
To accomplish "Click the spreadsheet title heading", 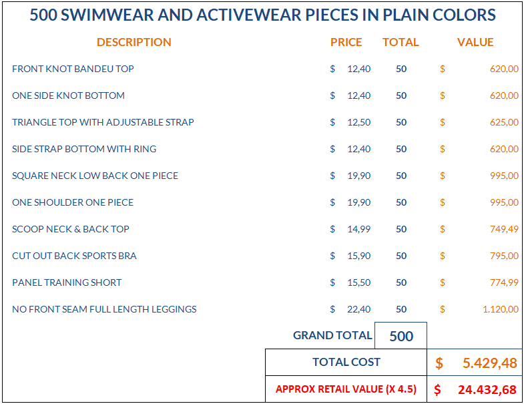I will click(x=262, y=15).
